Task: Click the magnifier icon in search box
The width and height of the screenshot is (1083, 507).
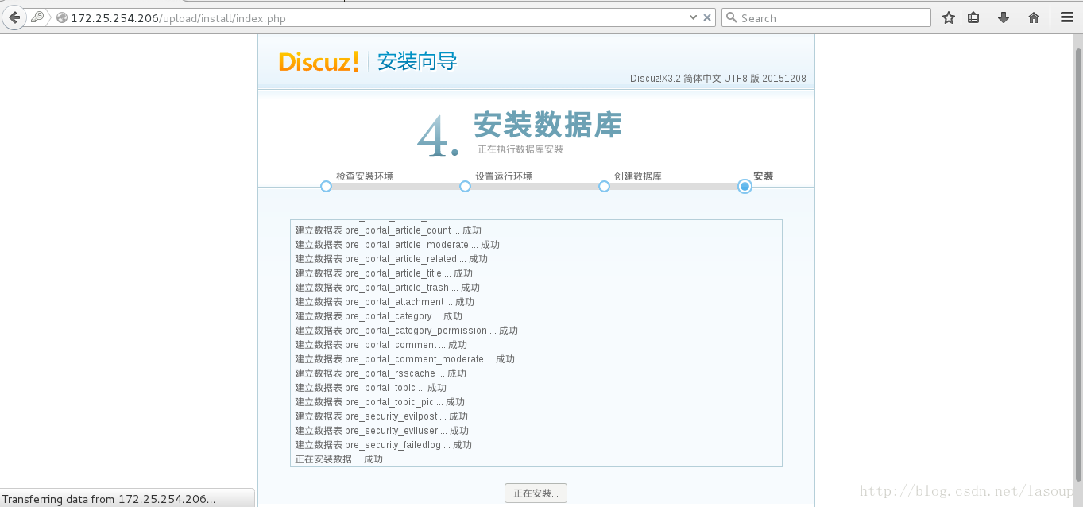Action: pos(732,17)
